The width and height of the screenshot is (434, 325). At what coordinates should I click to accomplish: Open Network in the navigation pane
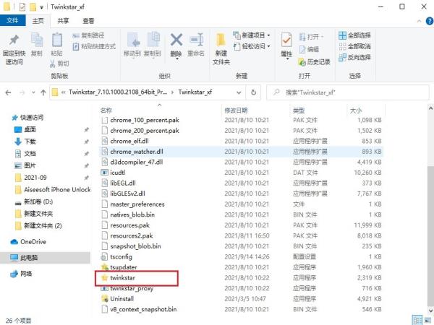(x=21, y=274)
